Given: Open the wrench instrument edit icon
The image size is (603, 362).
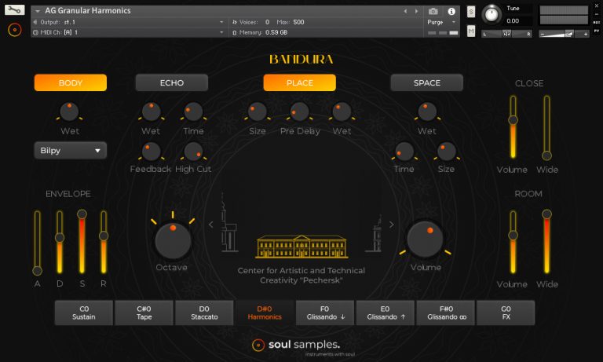Looking at the screenshot, I should (x=15, y=9).
